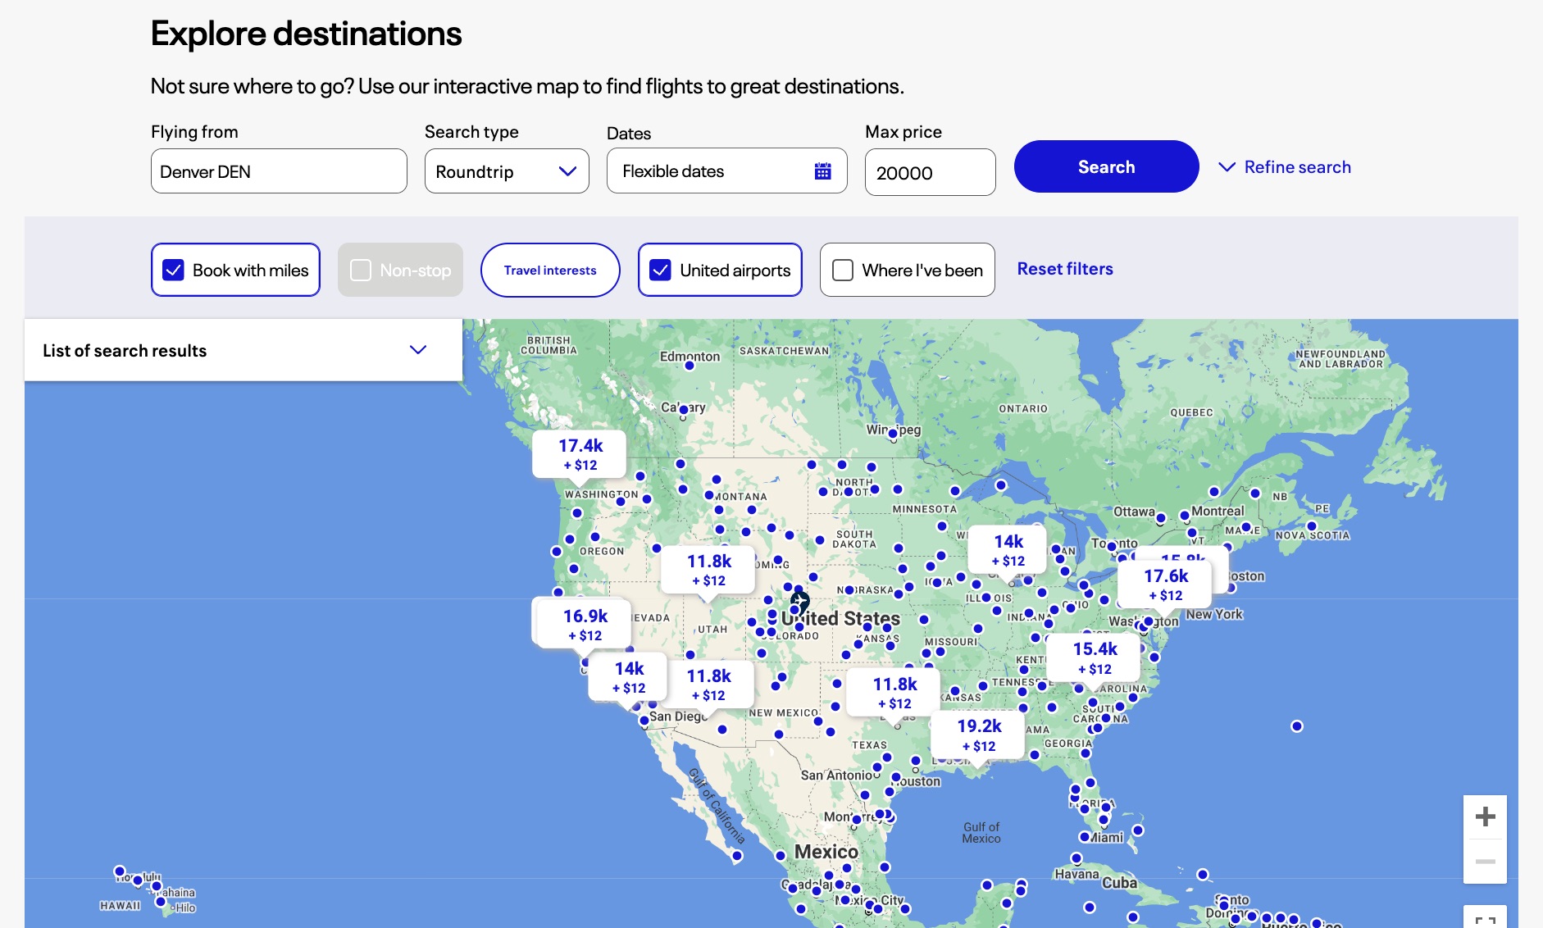Open the Travel interests selector
Viewport: 1543px width, 928px height.
click(x=549, y=270)
